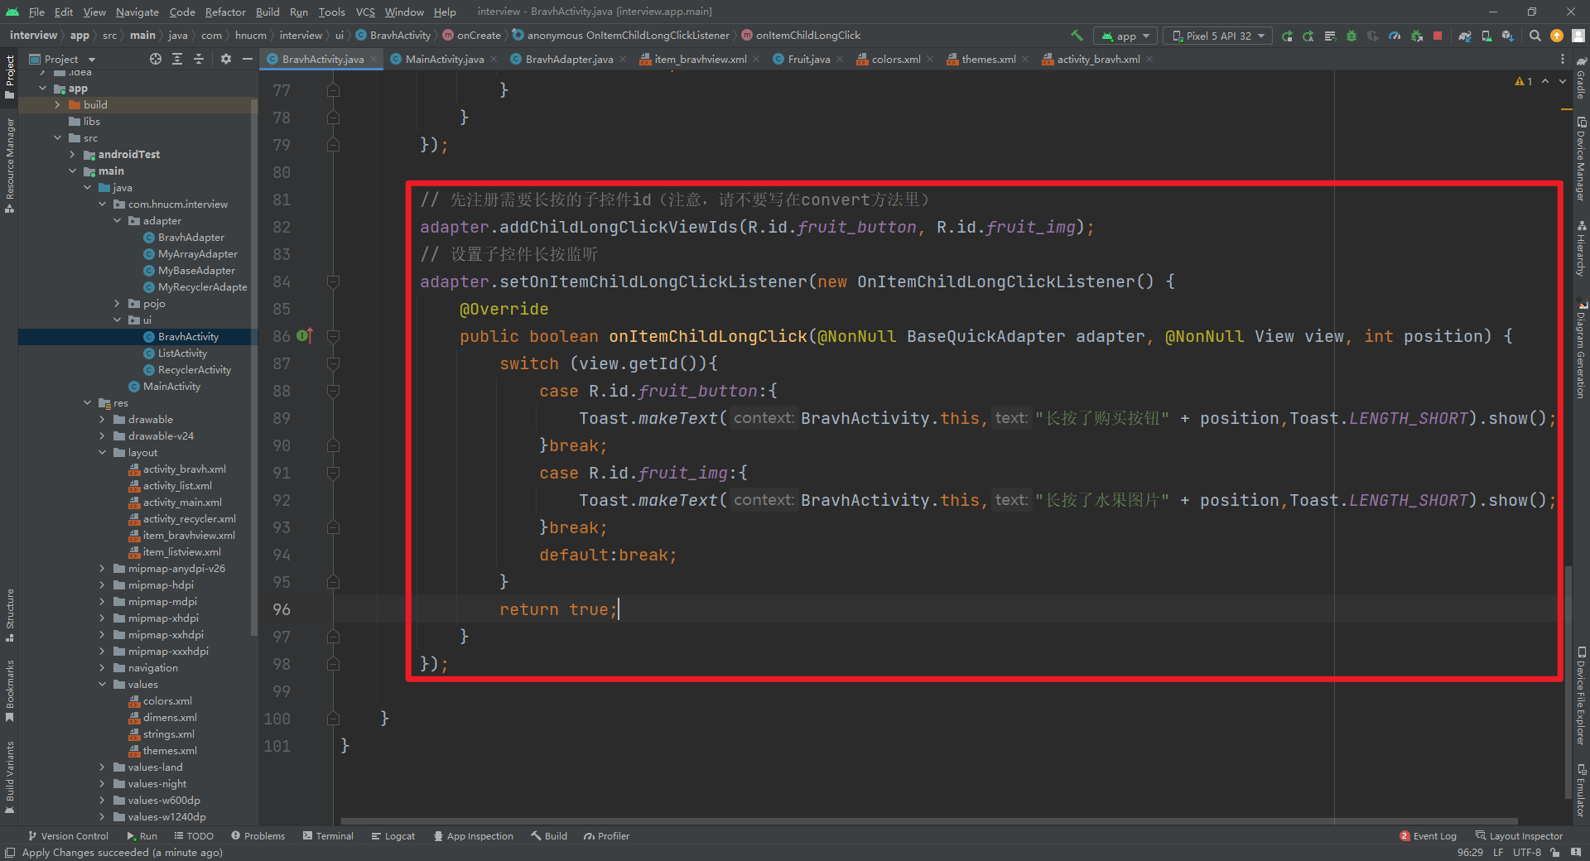The width and height of the screenshot is (1590, 861).
Task: Open the Device Manager toolbar icon
Action: pyautogui.click(x=1486, y=36)
